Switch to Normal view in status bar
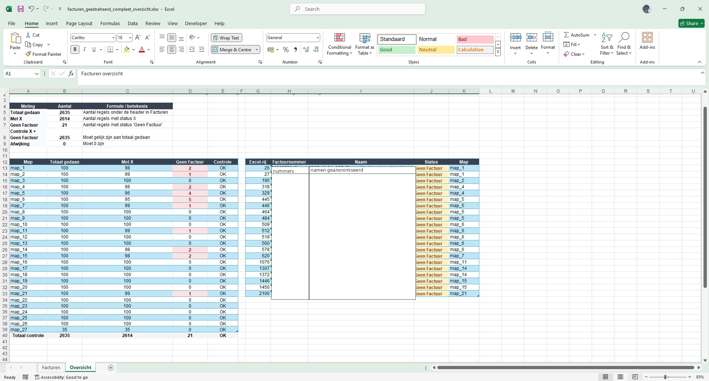Screen dimensions: 709x381 [x=606, y=377]
